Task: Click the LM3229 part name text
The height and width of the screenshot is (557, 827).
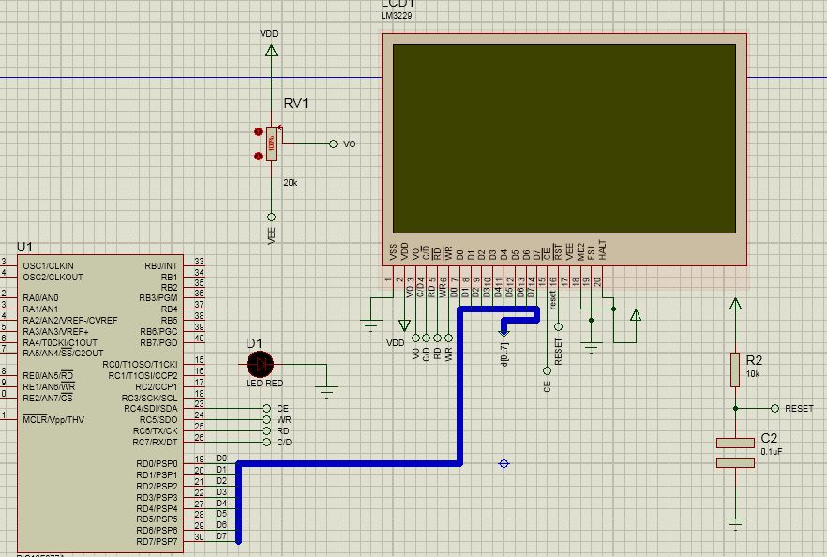Action: (397, 16)
